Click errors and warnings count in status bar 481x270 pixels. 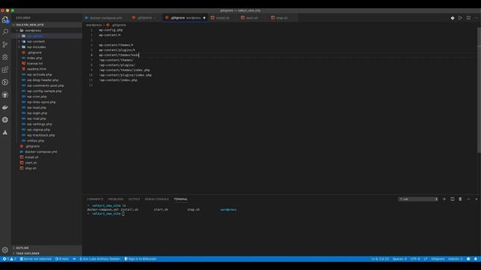click(9, 259)
